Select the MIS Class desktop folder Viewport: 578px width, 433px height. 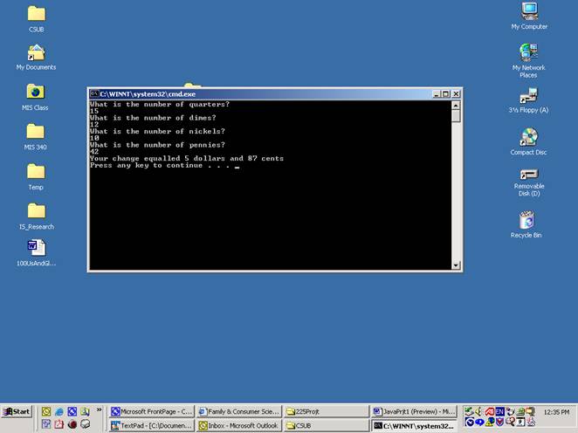point(35,97)
